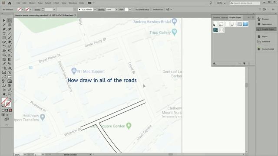This screenshot has width=278, height=156.
Task: Set paint mode to None
Action: [x=10, y=110]
